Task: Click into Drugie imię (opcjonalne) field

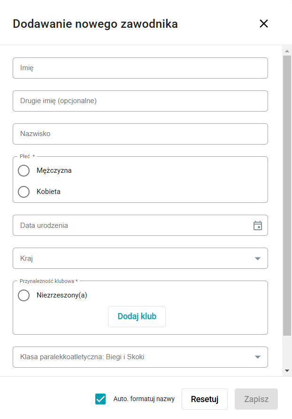Action: 140,101
